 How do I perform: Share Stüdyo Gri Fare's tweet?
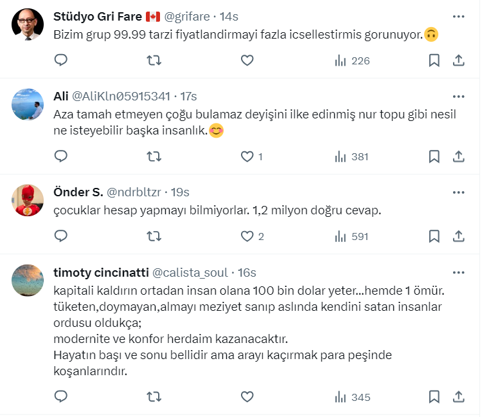click(x=459, y=60)
